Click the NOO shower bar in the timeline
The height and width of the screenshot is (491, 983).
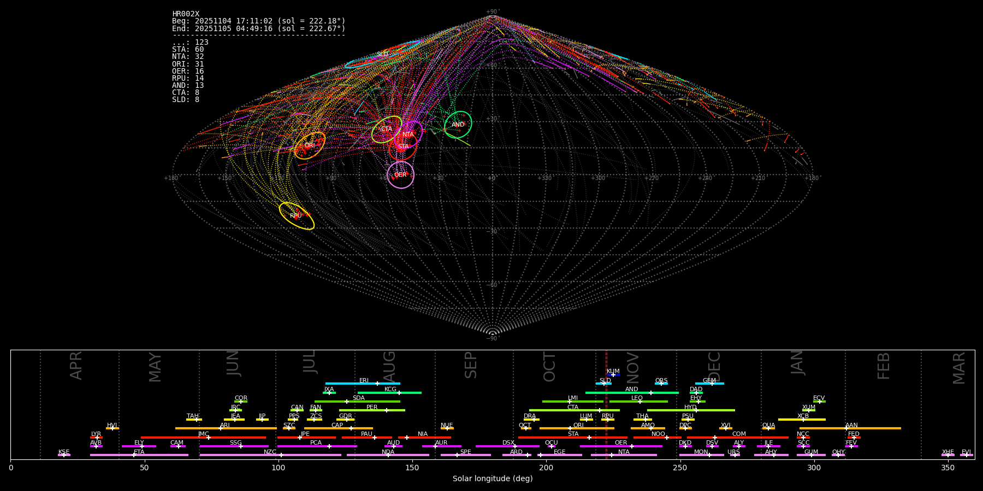(x=658, y=438)
